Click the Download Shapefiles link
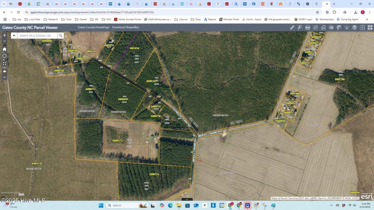Viewport: 374px width, 210px height. 125,27
